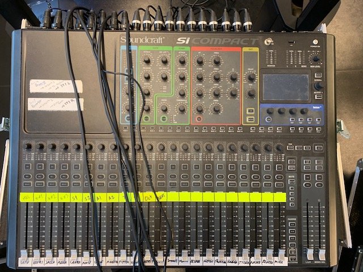
Task: Select the MON LEVEL knob
Action: pos(315,59)
